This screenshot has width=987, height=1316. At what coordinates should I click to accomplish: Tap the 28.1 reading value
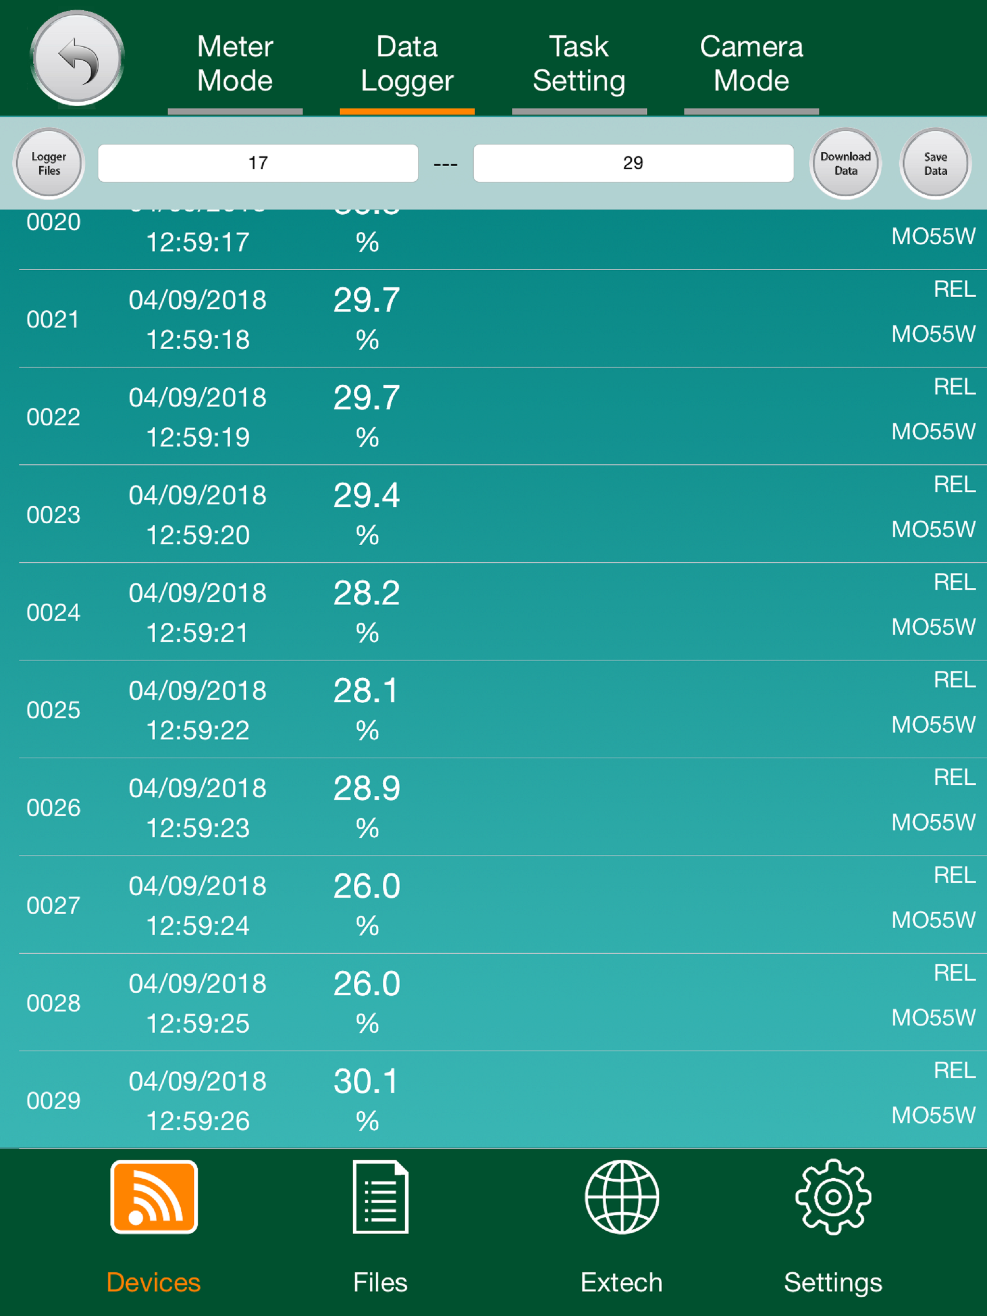click(x=365, y=690)
